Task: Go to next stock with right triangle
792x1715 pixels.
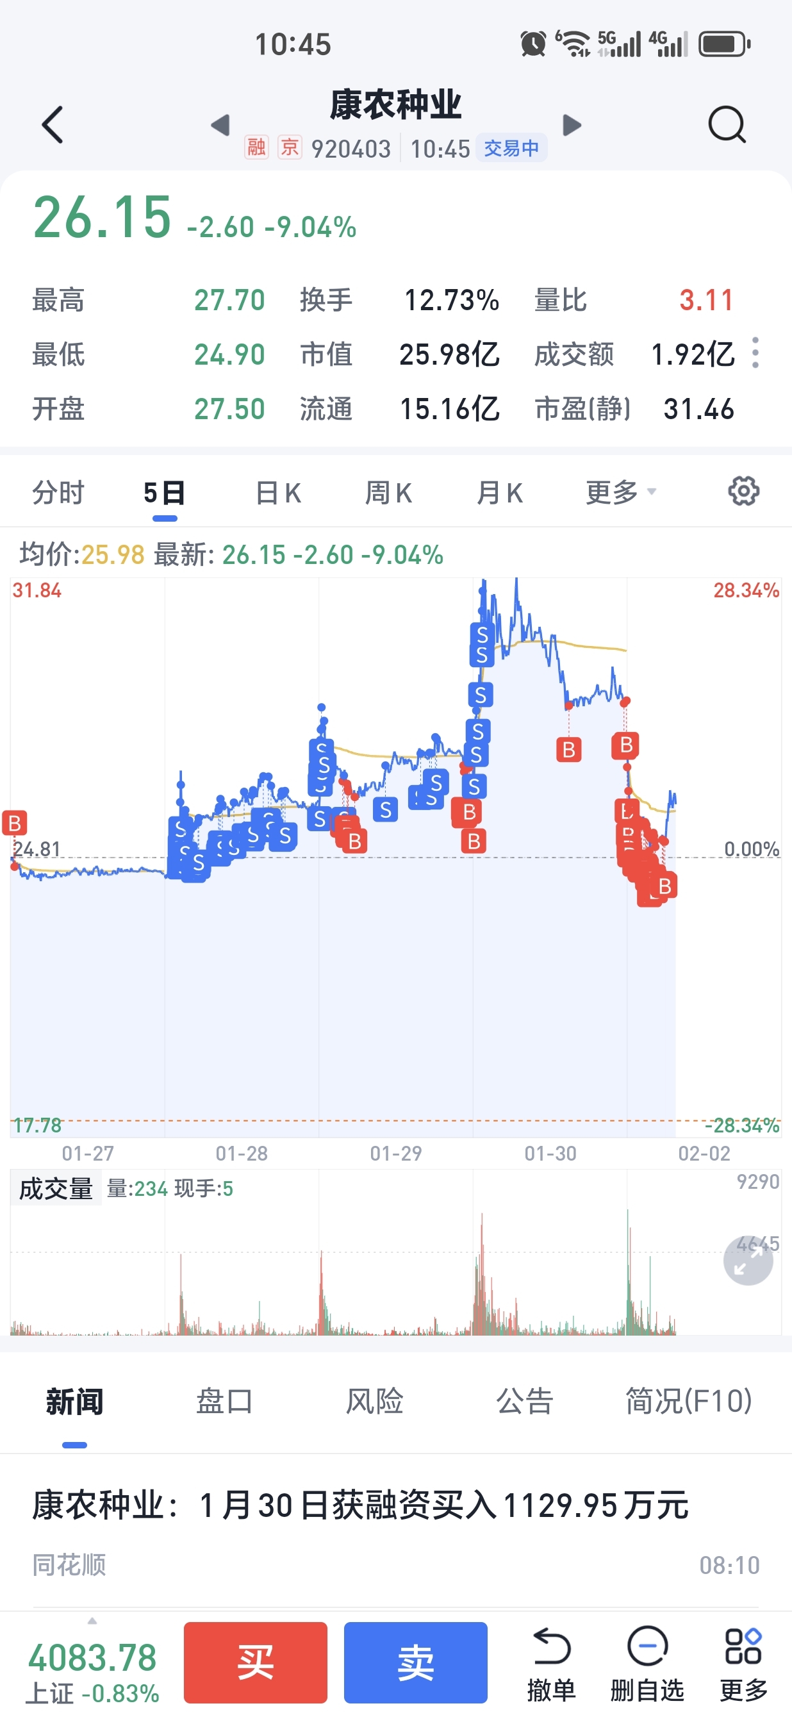Action: tap(572, 125)
